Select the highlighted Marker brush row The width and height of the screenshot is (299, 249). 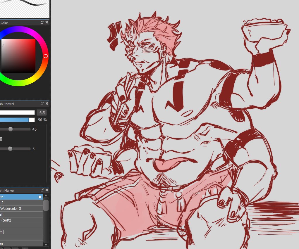21,197
